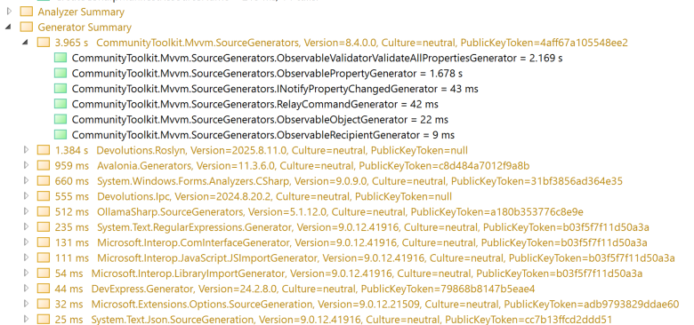The height and width of the screenshot is (325, 694).
Task: Click the Options.SourceGeneration folder icon
Action: point(44,305)
